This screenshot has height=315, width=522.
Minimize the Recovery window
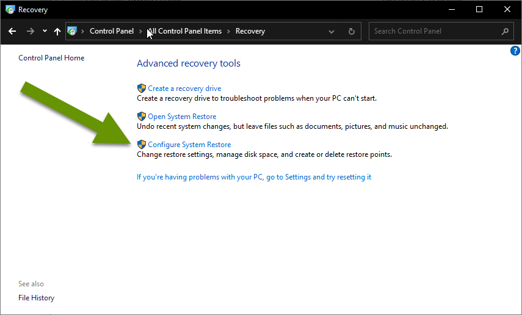tap(452, 9)
